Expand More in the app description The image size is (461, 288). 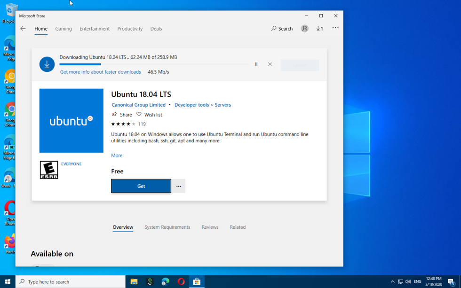point(116,155)
